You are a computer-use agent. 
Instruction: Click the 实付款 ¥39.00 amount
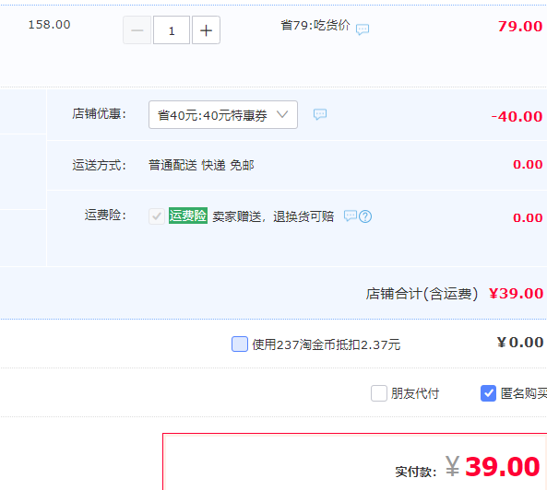493,466
